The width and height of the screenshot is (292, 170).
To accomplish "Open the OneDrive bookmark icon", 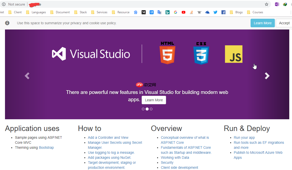I will (x=207, y=12).
